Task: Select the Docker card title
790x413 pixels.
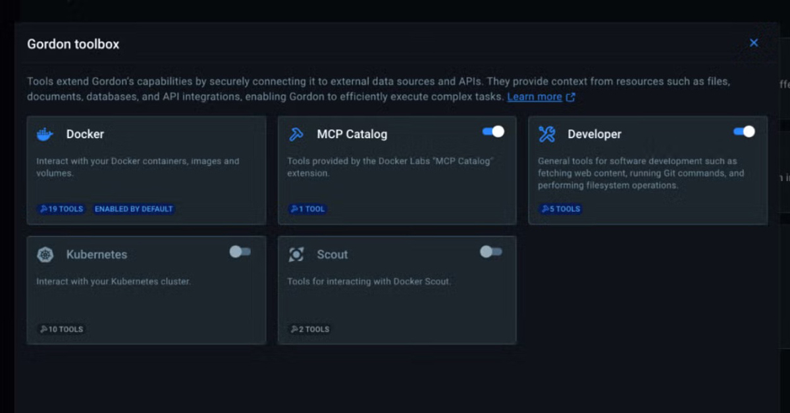Action: [x=85, y=134]
